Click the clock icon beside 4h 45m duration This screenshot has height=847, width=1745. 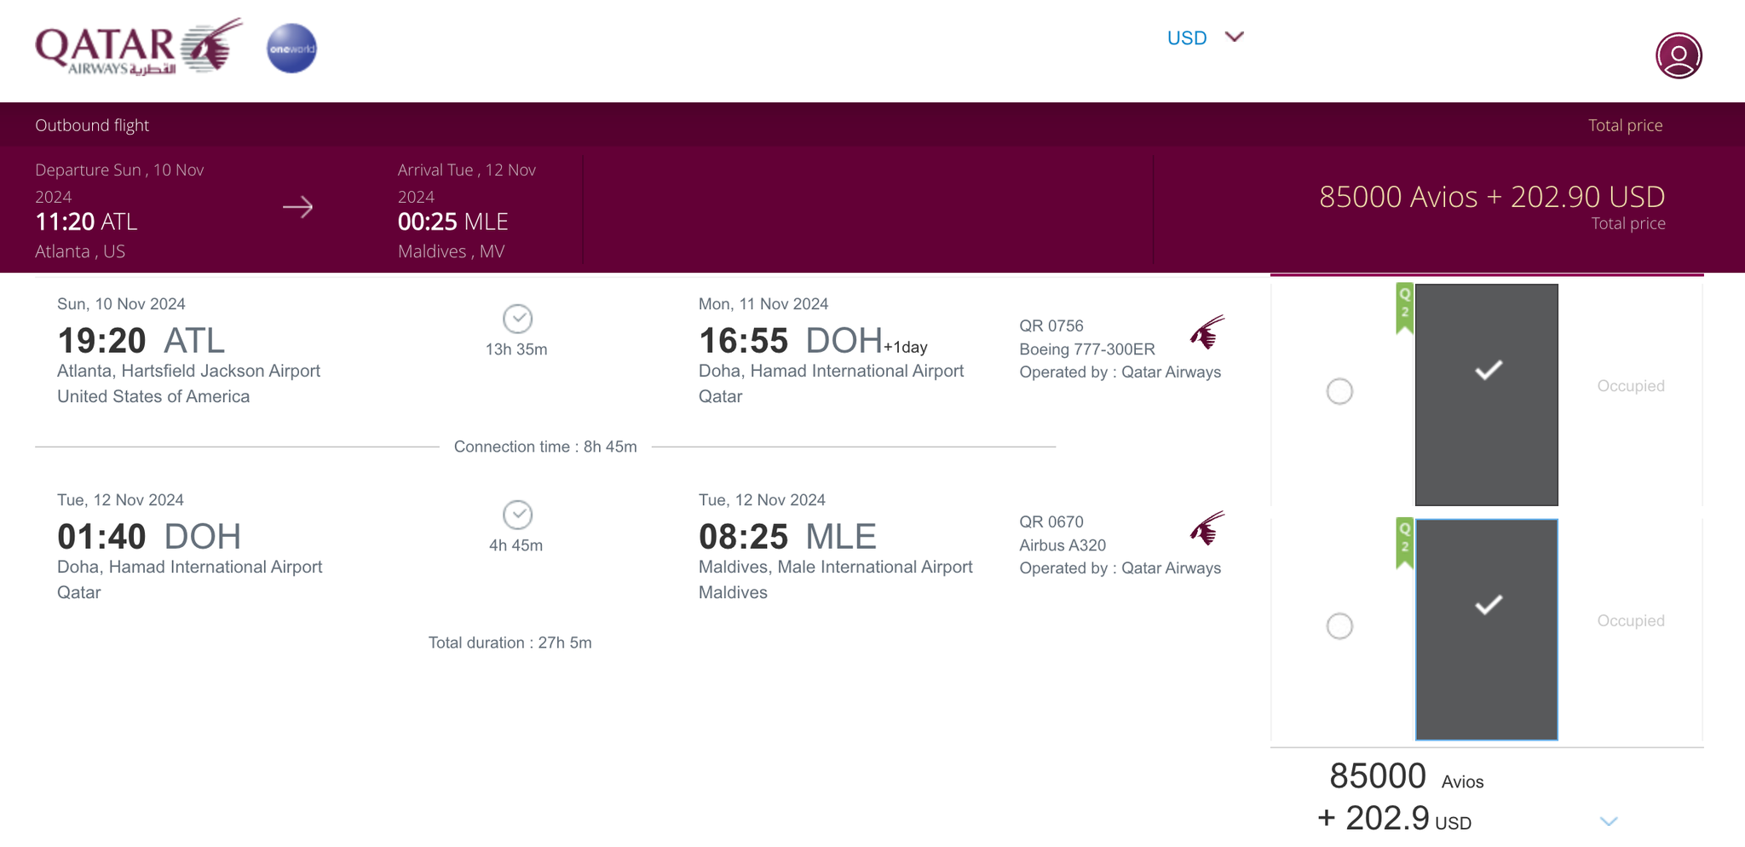point(518,515)
